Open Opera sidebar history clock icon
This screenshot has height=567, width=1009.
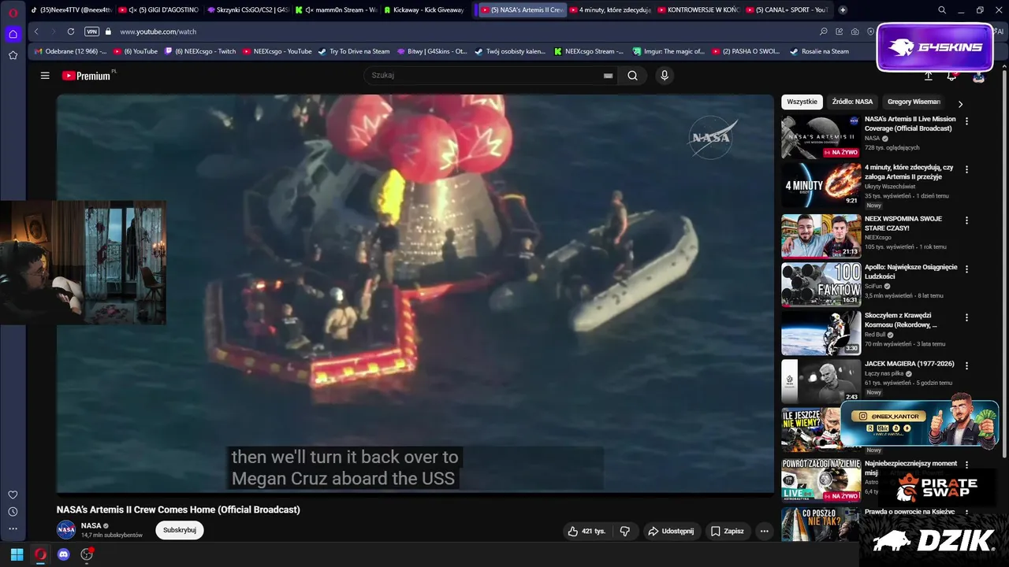13,511
